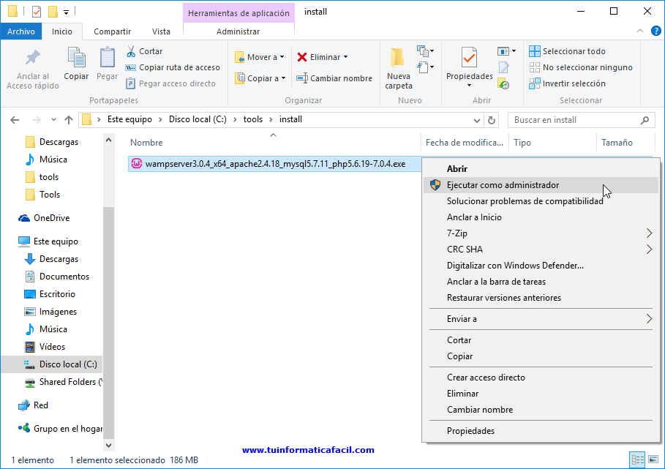Select Escritorio in navigation pane

[50, 294]
